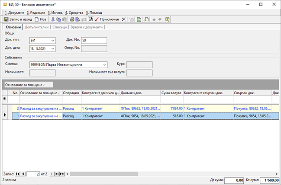Open the 2. Редакция menu
Image resolution: width=281 pixels, height=185 pixels.
point(36,13)
